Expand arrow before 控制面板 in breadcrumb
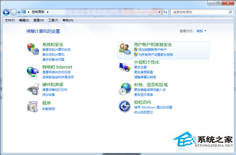This screenshot has width=236, height=155. pyautogui.click(x=29, y=12)
